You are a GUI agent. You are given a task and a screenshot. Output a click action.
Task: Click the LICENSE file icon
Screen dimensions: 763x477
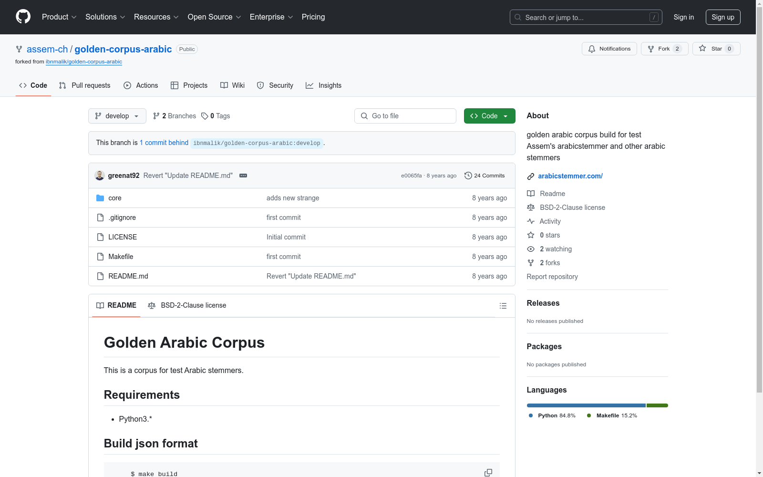[100, 237]
